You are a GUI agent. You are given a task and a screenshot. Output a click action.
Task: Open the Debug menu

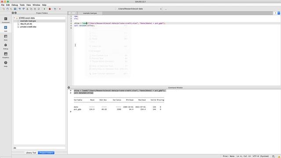(x=14, y=5)
